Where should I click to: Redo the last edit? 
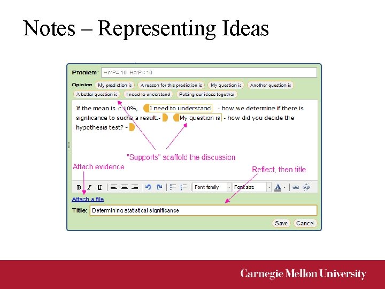[159, 187]
